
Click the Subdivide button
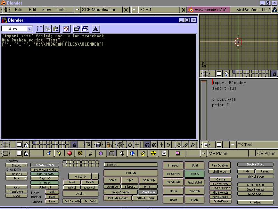(x=173, y=182)
